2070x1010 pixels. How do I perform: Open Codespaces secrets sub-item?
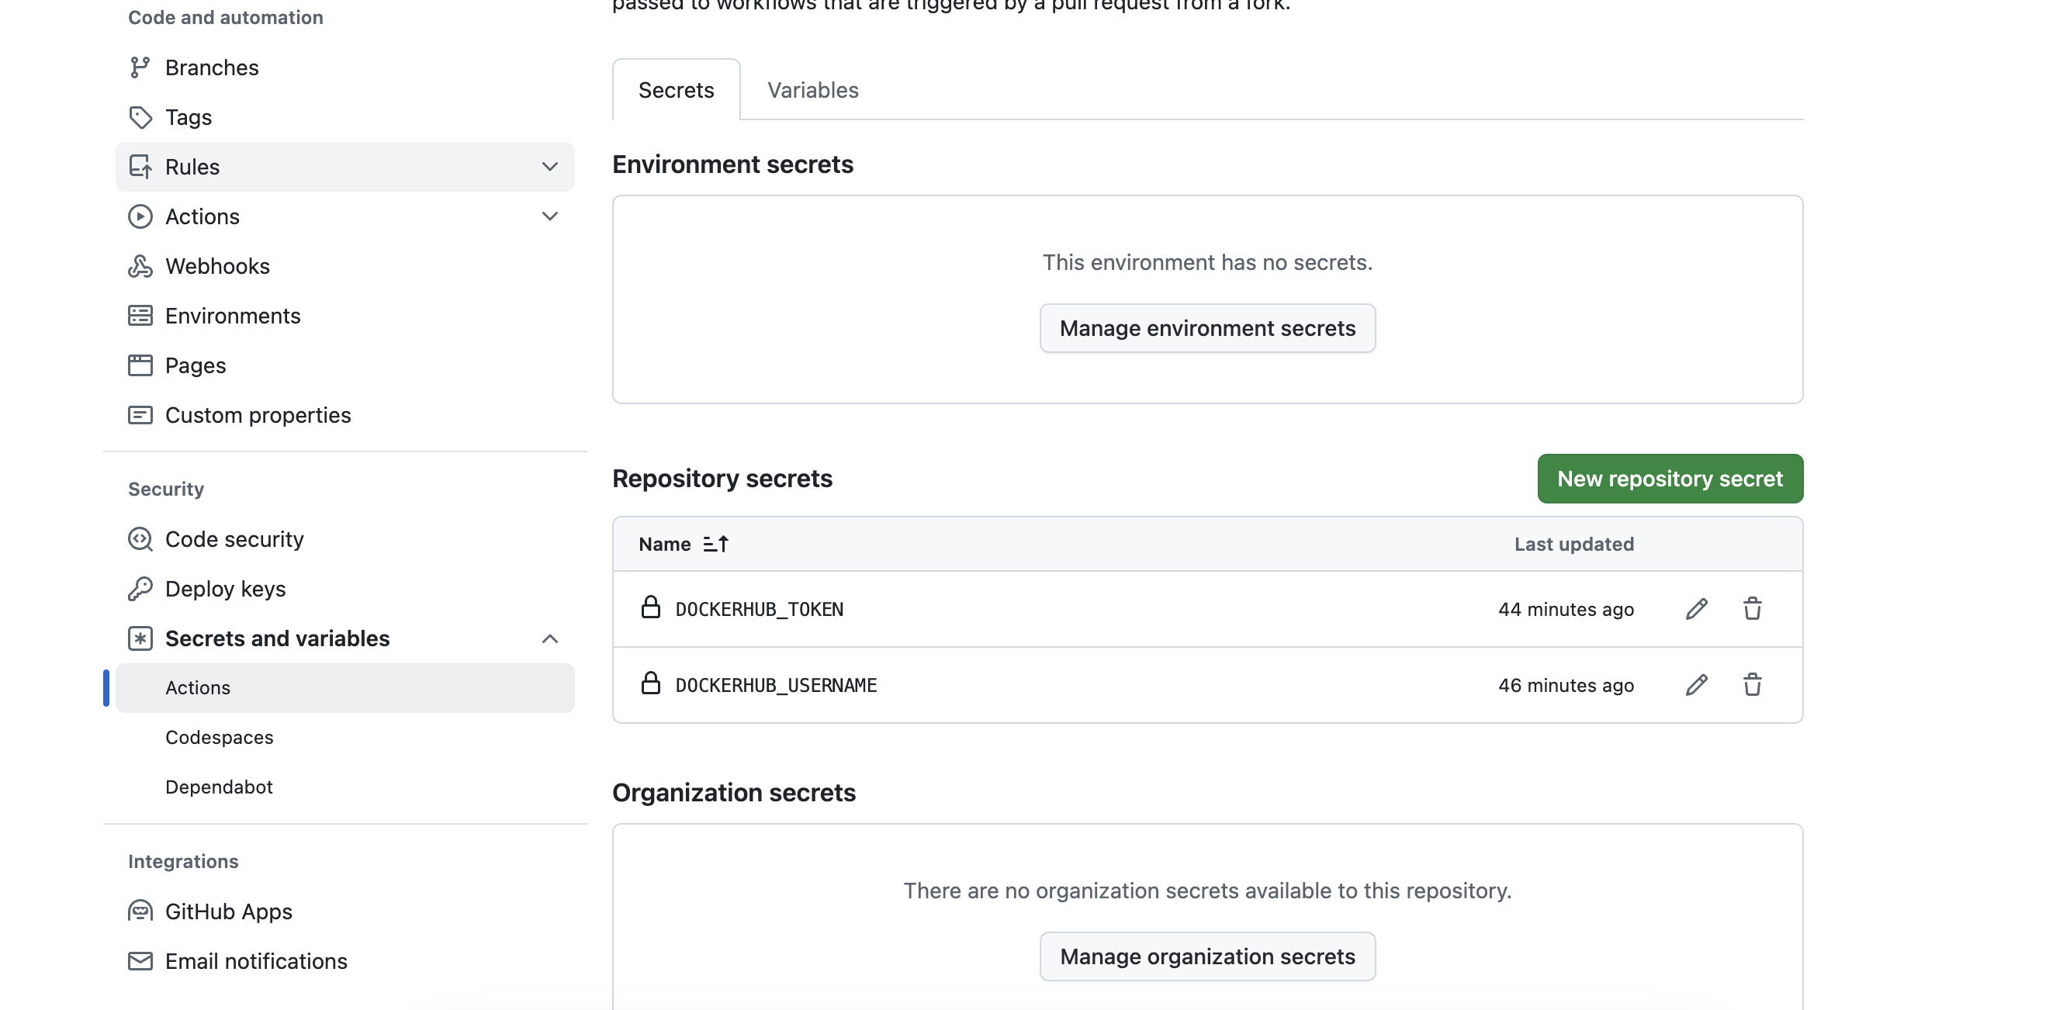pyautogui.click(x=219, y=737)
